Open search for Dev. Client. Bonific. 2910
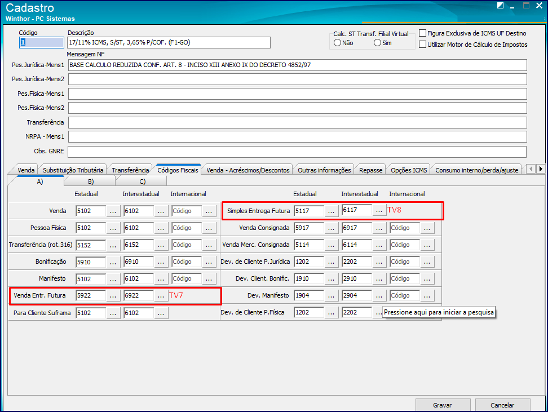The height and width of the screenshot is (412, 548). tap(379, 279)
